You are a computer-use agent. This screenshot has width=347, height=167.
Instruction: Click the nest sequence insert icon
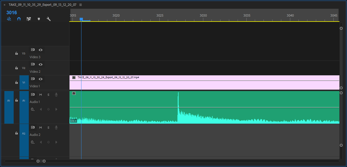click(9, 19)
